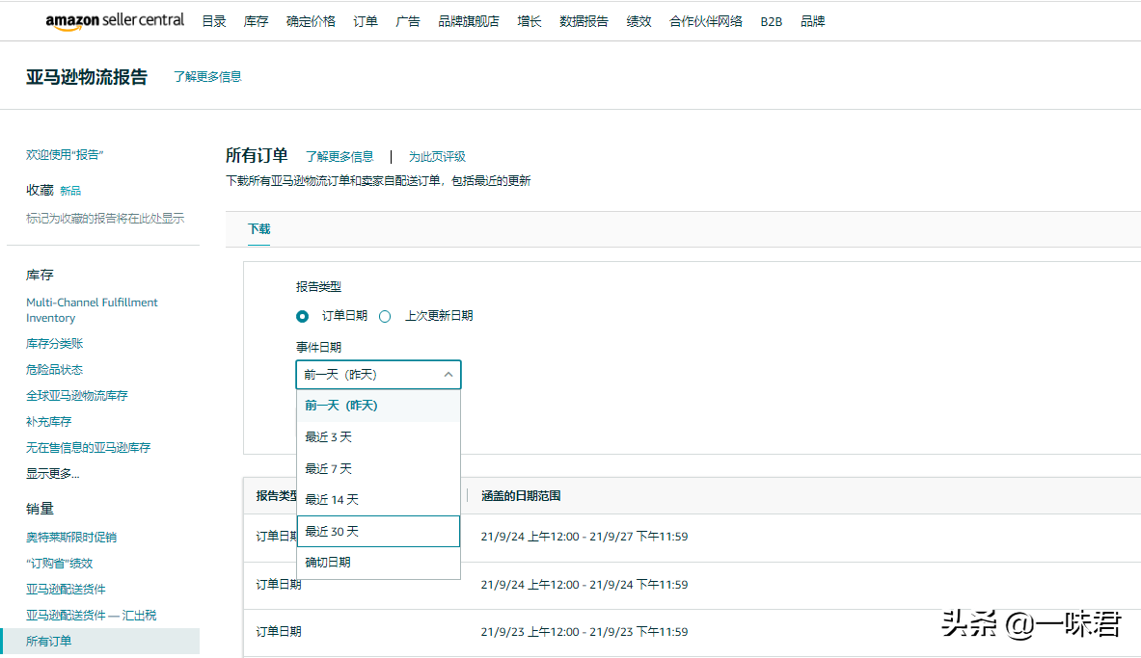Open the 数据报告 menu

coord(584,22)
